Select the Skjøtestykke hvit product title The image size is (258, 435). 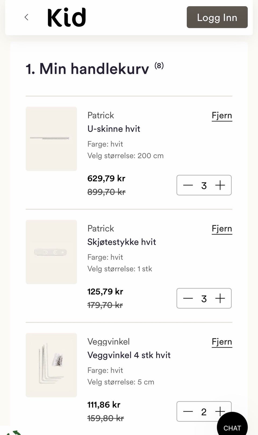(x=121, y=242)
